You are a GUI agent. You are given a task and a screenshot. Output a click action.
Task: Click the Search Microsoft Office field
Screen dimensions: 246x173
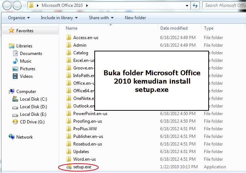coord(224,5)
